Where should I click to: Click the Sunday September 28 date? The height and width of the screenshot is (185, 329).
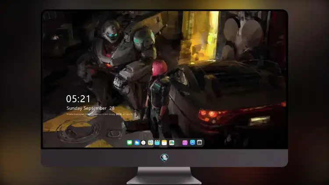point(90,108)
